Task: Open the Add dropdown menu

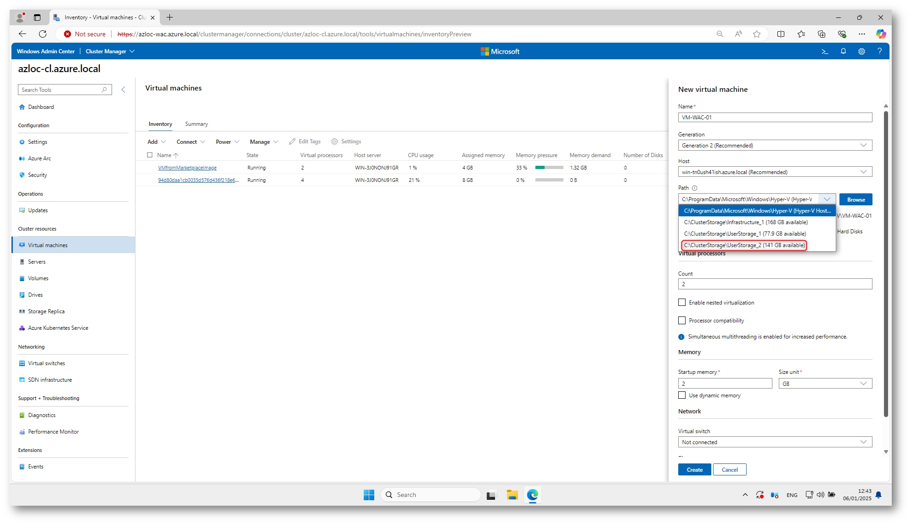Action: (x=157, y=142)
